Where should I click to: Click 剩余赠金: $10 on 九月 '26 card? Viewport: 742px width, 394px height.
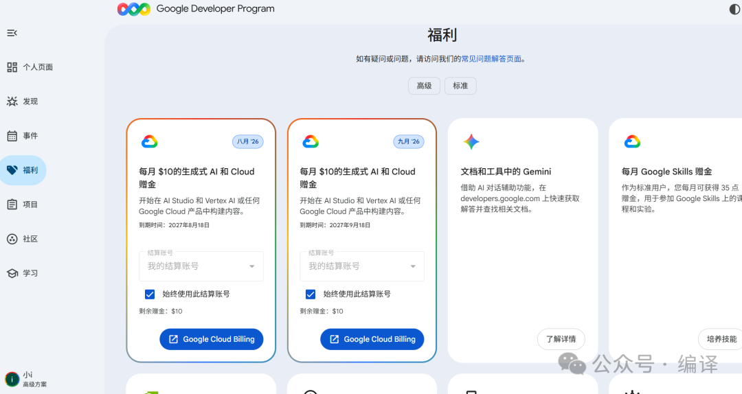[x=322, y=311]
